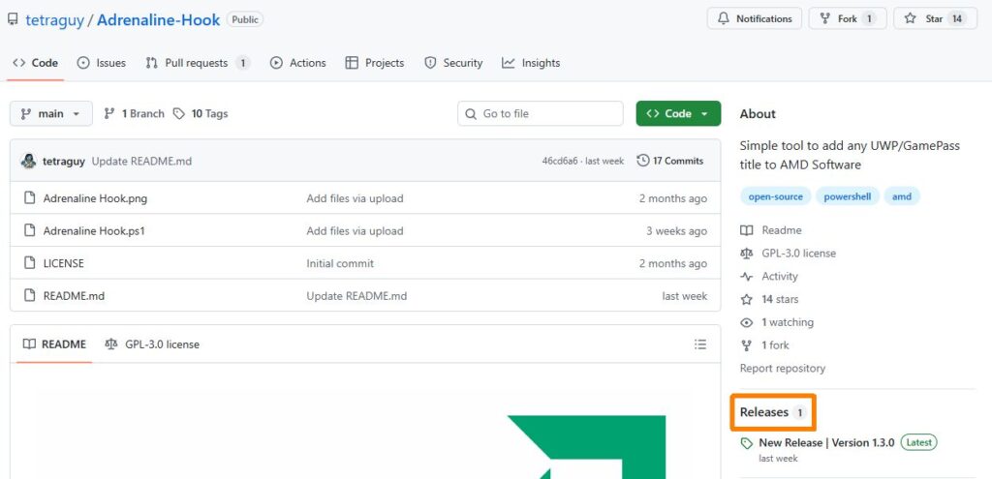Open New Release Version 1.3.0
Viewport: 992px width, 479px height.
click(x=827, y=443)
